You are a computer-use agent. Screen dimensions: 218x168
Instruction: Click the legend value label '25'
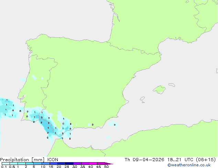67,167
